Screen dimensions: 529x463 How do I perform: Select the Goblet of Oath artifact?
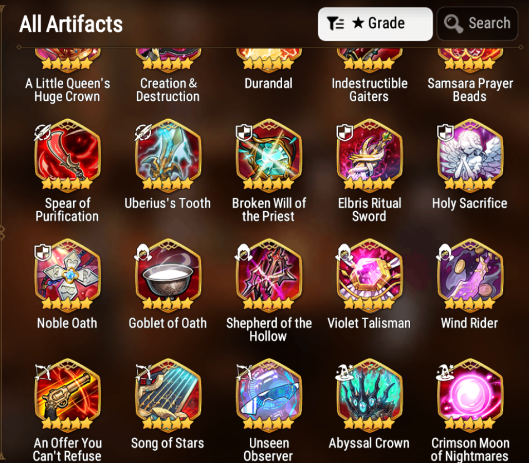coord(168,275)
